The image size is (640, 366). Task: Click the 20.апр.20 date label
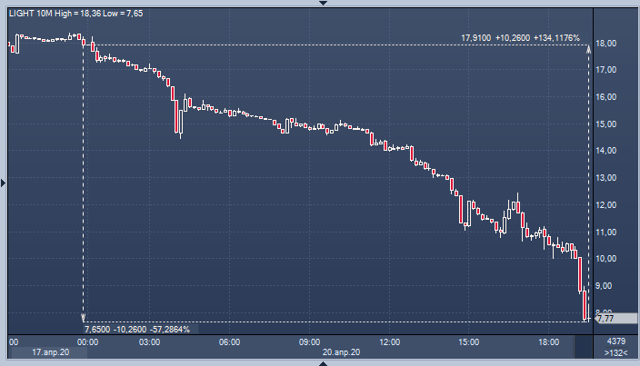[x=341, y=351]
